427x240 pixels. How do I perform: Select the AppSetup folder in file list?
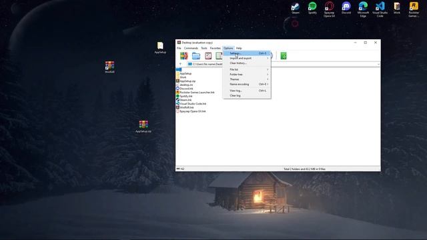(x=184, y=73)
